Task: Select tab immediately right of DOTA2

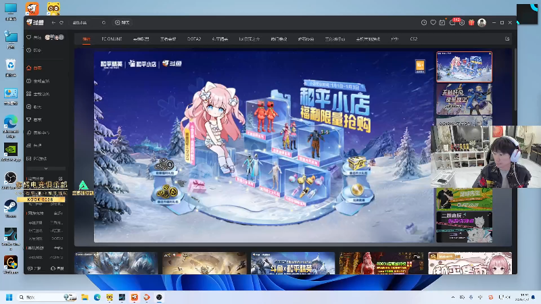Action: [220, 39]
